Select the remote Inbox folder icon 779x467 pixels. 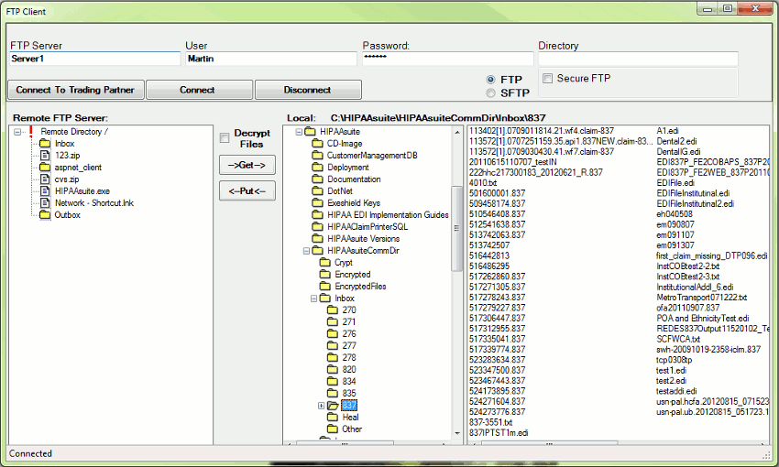[45, 144]
